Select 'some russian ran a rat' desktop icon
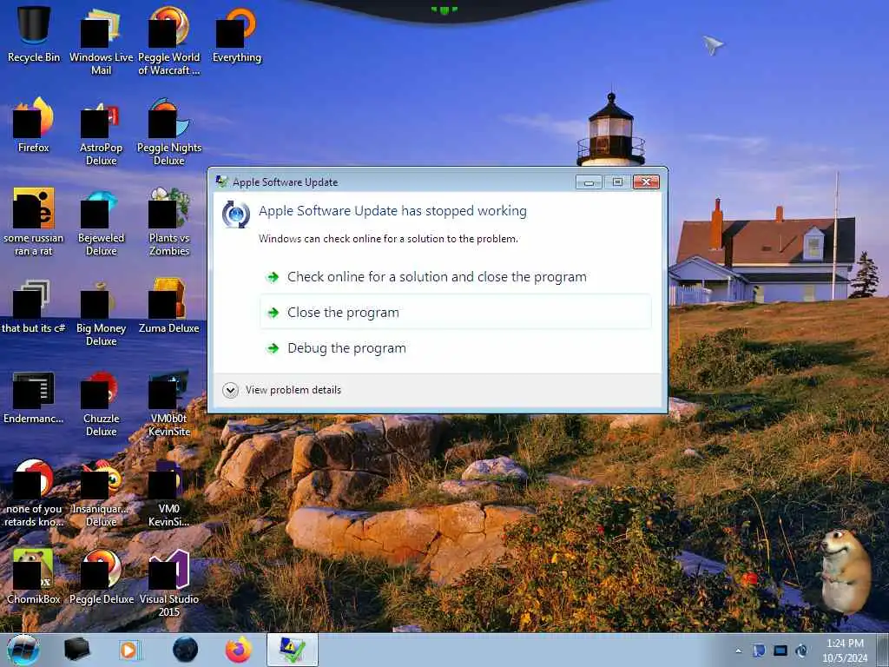The width and height of the screenshot is (889, 667). [34, 221]
